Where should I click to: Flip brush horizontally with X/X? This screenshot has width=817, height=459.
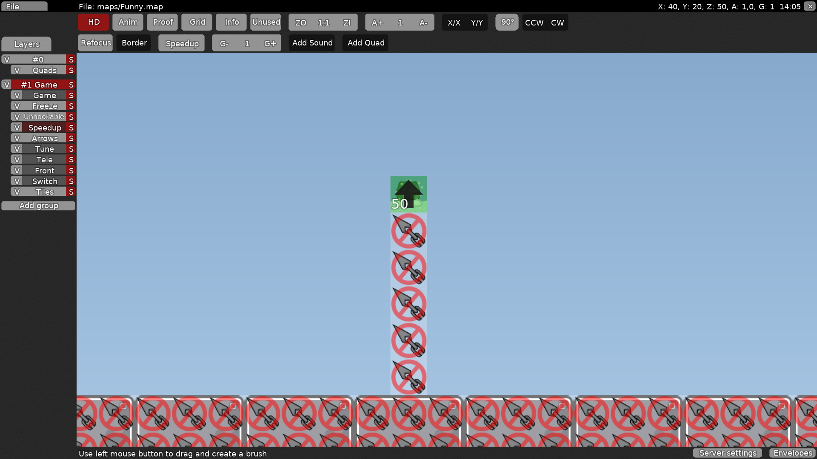coord(454,23)
